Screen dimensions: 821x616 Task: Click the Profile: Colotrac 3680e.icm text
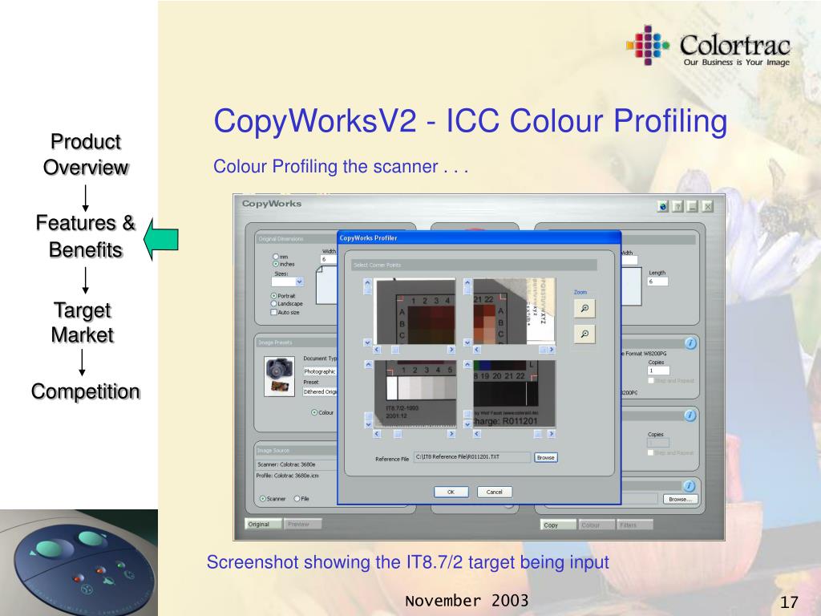tap(287, 476)
